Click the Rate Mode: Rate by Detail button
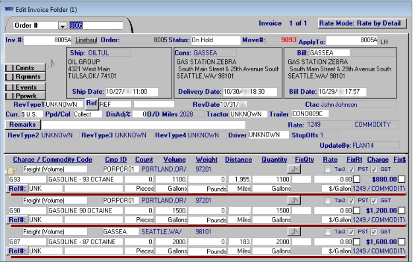This screenshot has height=262, width=413. [362, 23]
